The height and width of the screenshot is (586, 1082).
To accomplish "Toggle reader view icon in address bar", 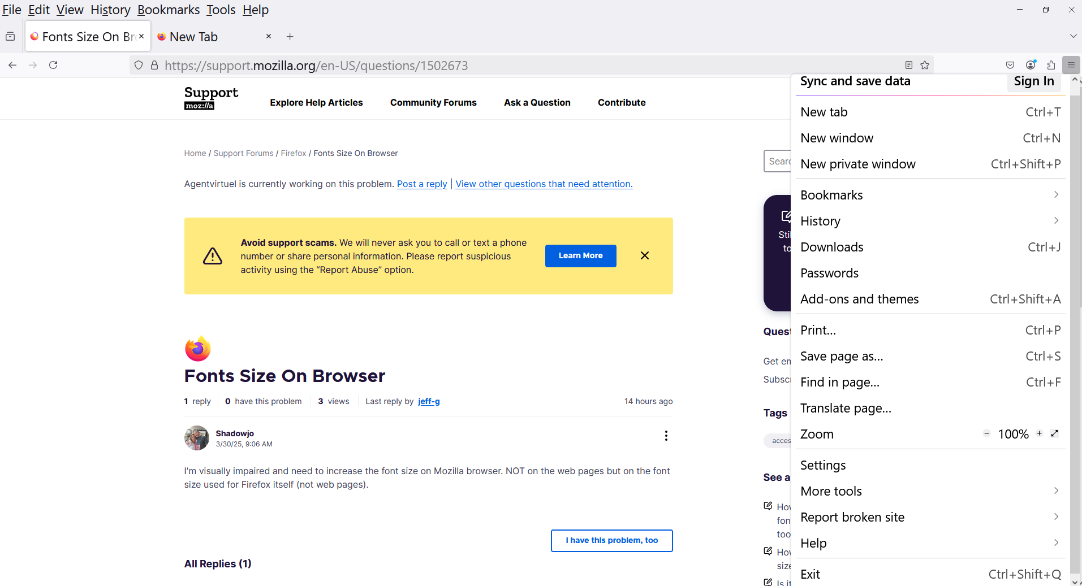I will [x=909, y=65].
